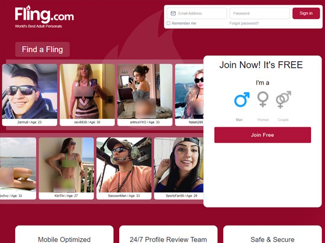Open the Forgot password link
The image size is (325, 243).
244,23
